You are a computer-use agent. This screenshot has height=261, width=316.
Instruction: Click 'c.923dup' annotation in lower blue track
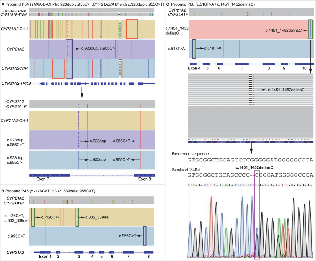[x=98, y=159]
